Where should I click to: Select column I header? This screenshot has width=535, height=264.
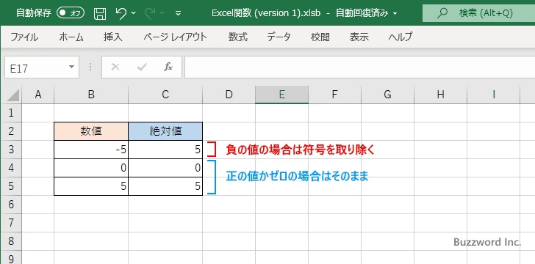click(x=493, y=95)
